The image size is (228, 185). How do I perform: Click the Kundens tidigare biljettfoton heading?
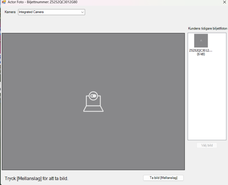[208, 29]
